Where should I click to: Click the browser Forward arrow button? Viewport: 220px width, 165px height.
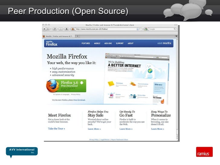point(48,29)
